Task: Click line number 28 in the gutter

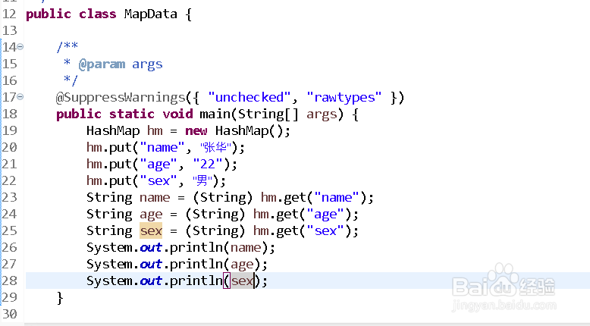Action: pyautogui.click(x=9, y=281)
